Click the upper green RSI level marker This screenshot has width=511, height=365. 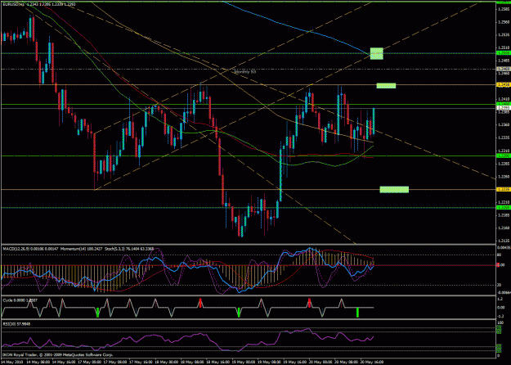(x=499, y=330)
